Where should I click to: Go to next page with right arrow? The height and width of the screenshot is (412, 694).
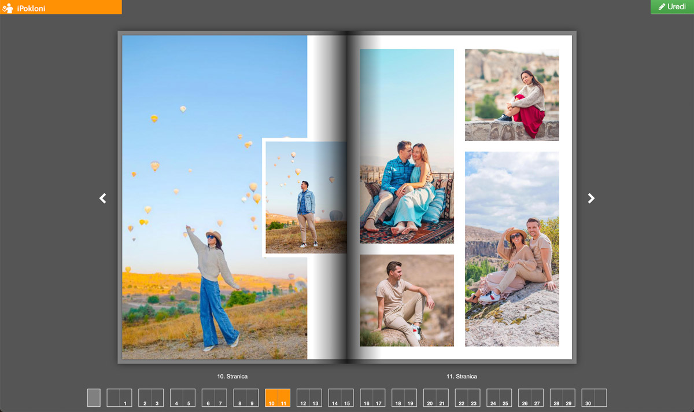pyautogui.click(x=590, y=198)
